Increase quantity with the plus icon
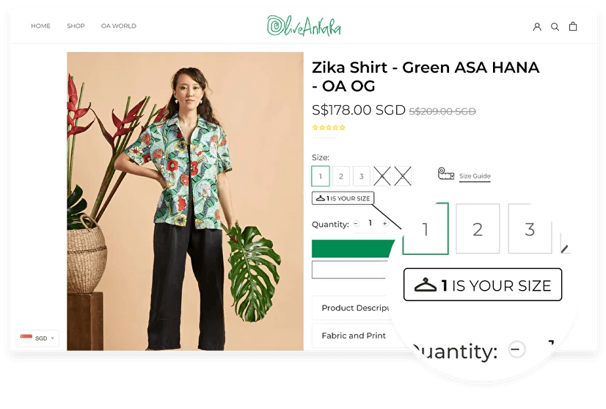 pos(385,223)
